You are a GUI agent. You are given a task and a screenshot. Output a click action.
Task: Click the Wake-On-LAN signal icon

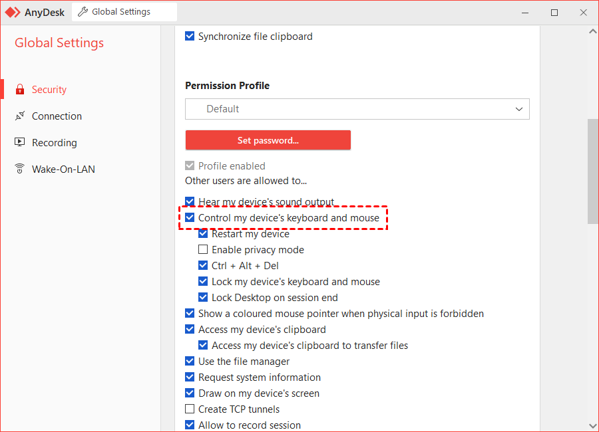pos(19,169)
